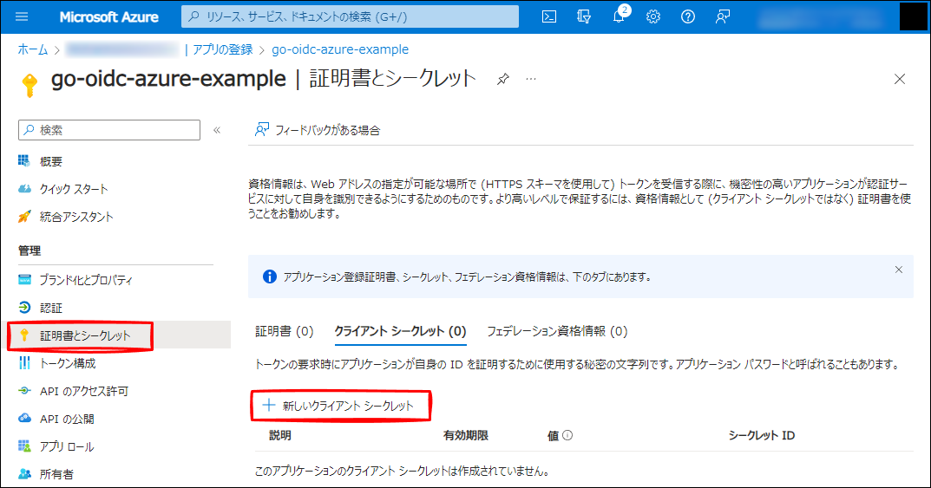Open the help question mark icon
The height and width of the screenshot is (488, 931).
pos(688,16)
